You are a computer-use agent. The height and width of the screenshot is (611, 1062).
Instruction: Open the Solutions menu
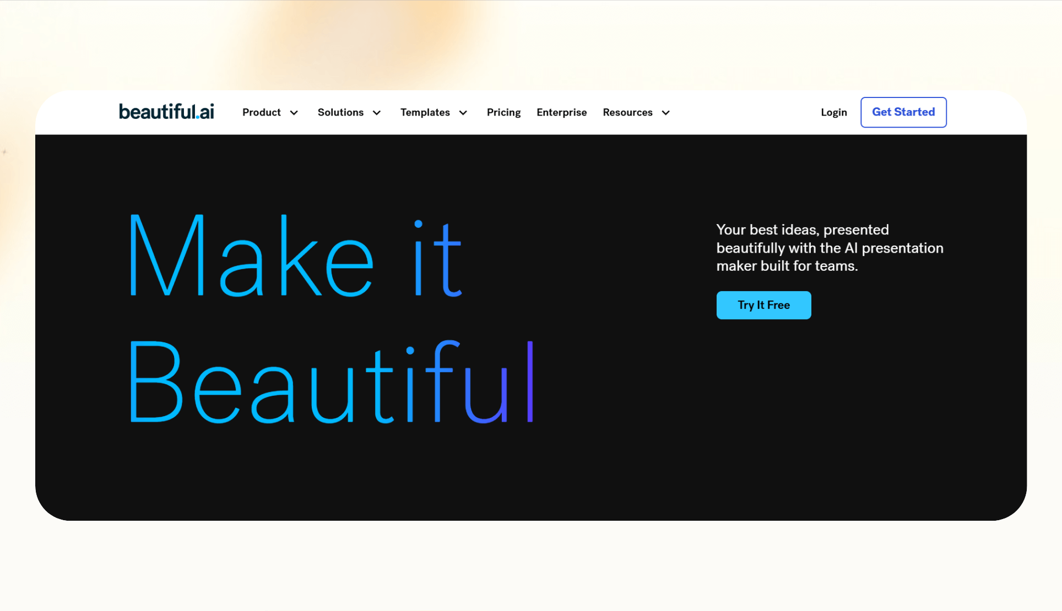tap(340, 112)
